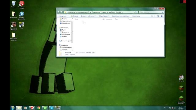Image resolution: width=196 pixels, height=110 pixels.
Task: Open the Windows Start button
Action: click(13, 108)
